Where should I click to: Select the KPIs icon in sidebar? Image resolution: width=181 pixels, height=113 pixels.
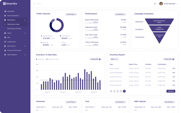pos(5,37)
